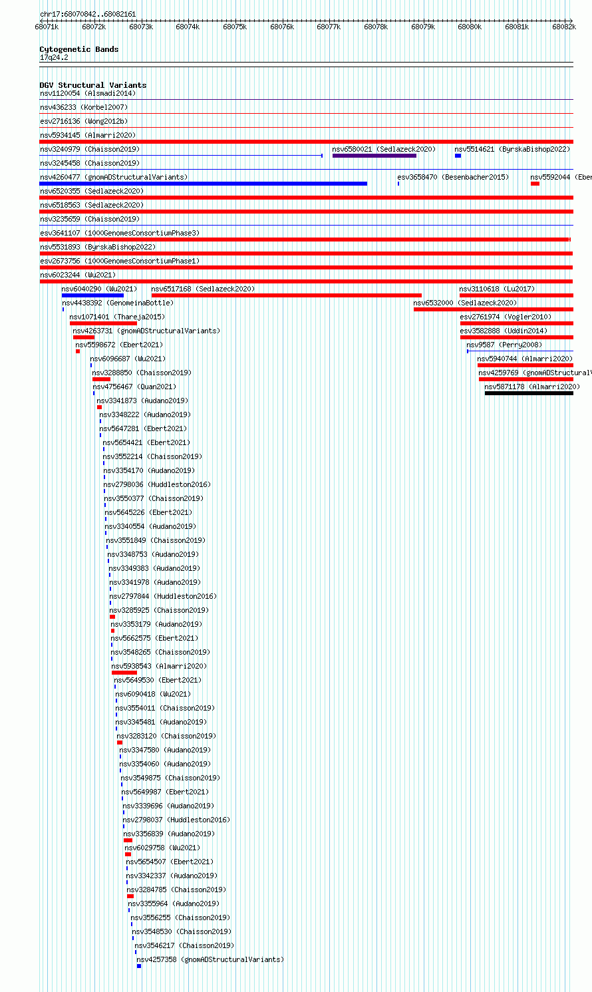Open the nsv6023244 (Wu2021) variant
The height and width of the screenshot is (992, 592).
tap(78, 275)
